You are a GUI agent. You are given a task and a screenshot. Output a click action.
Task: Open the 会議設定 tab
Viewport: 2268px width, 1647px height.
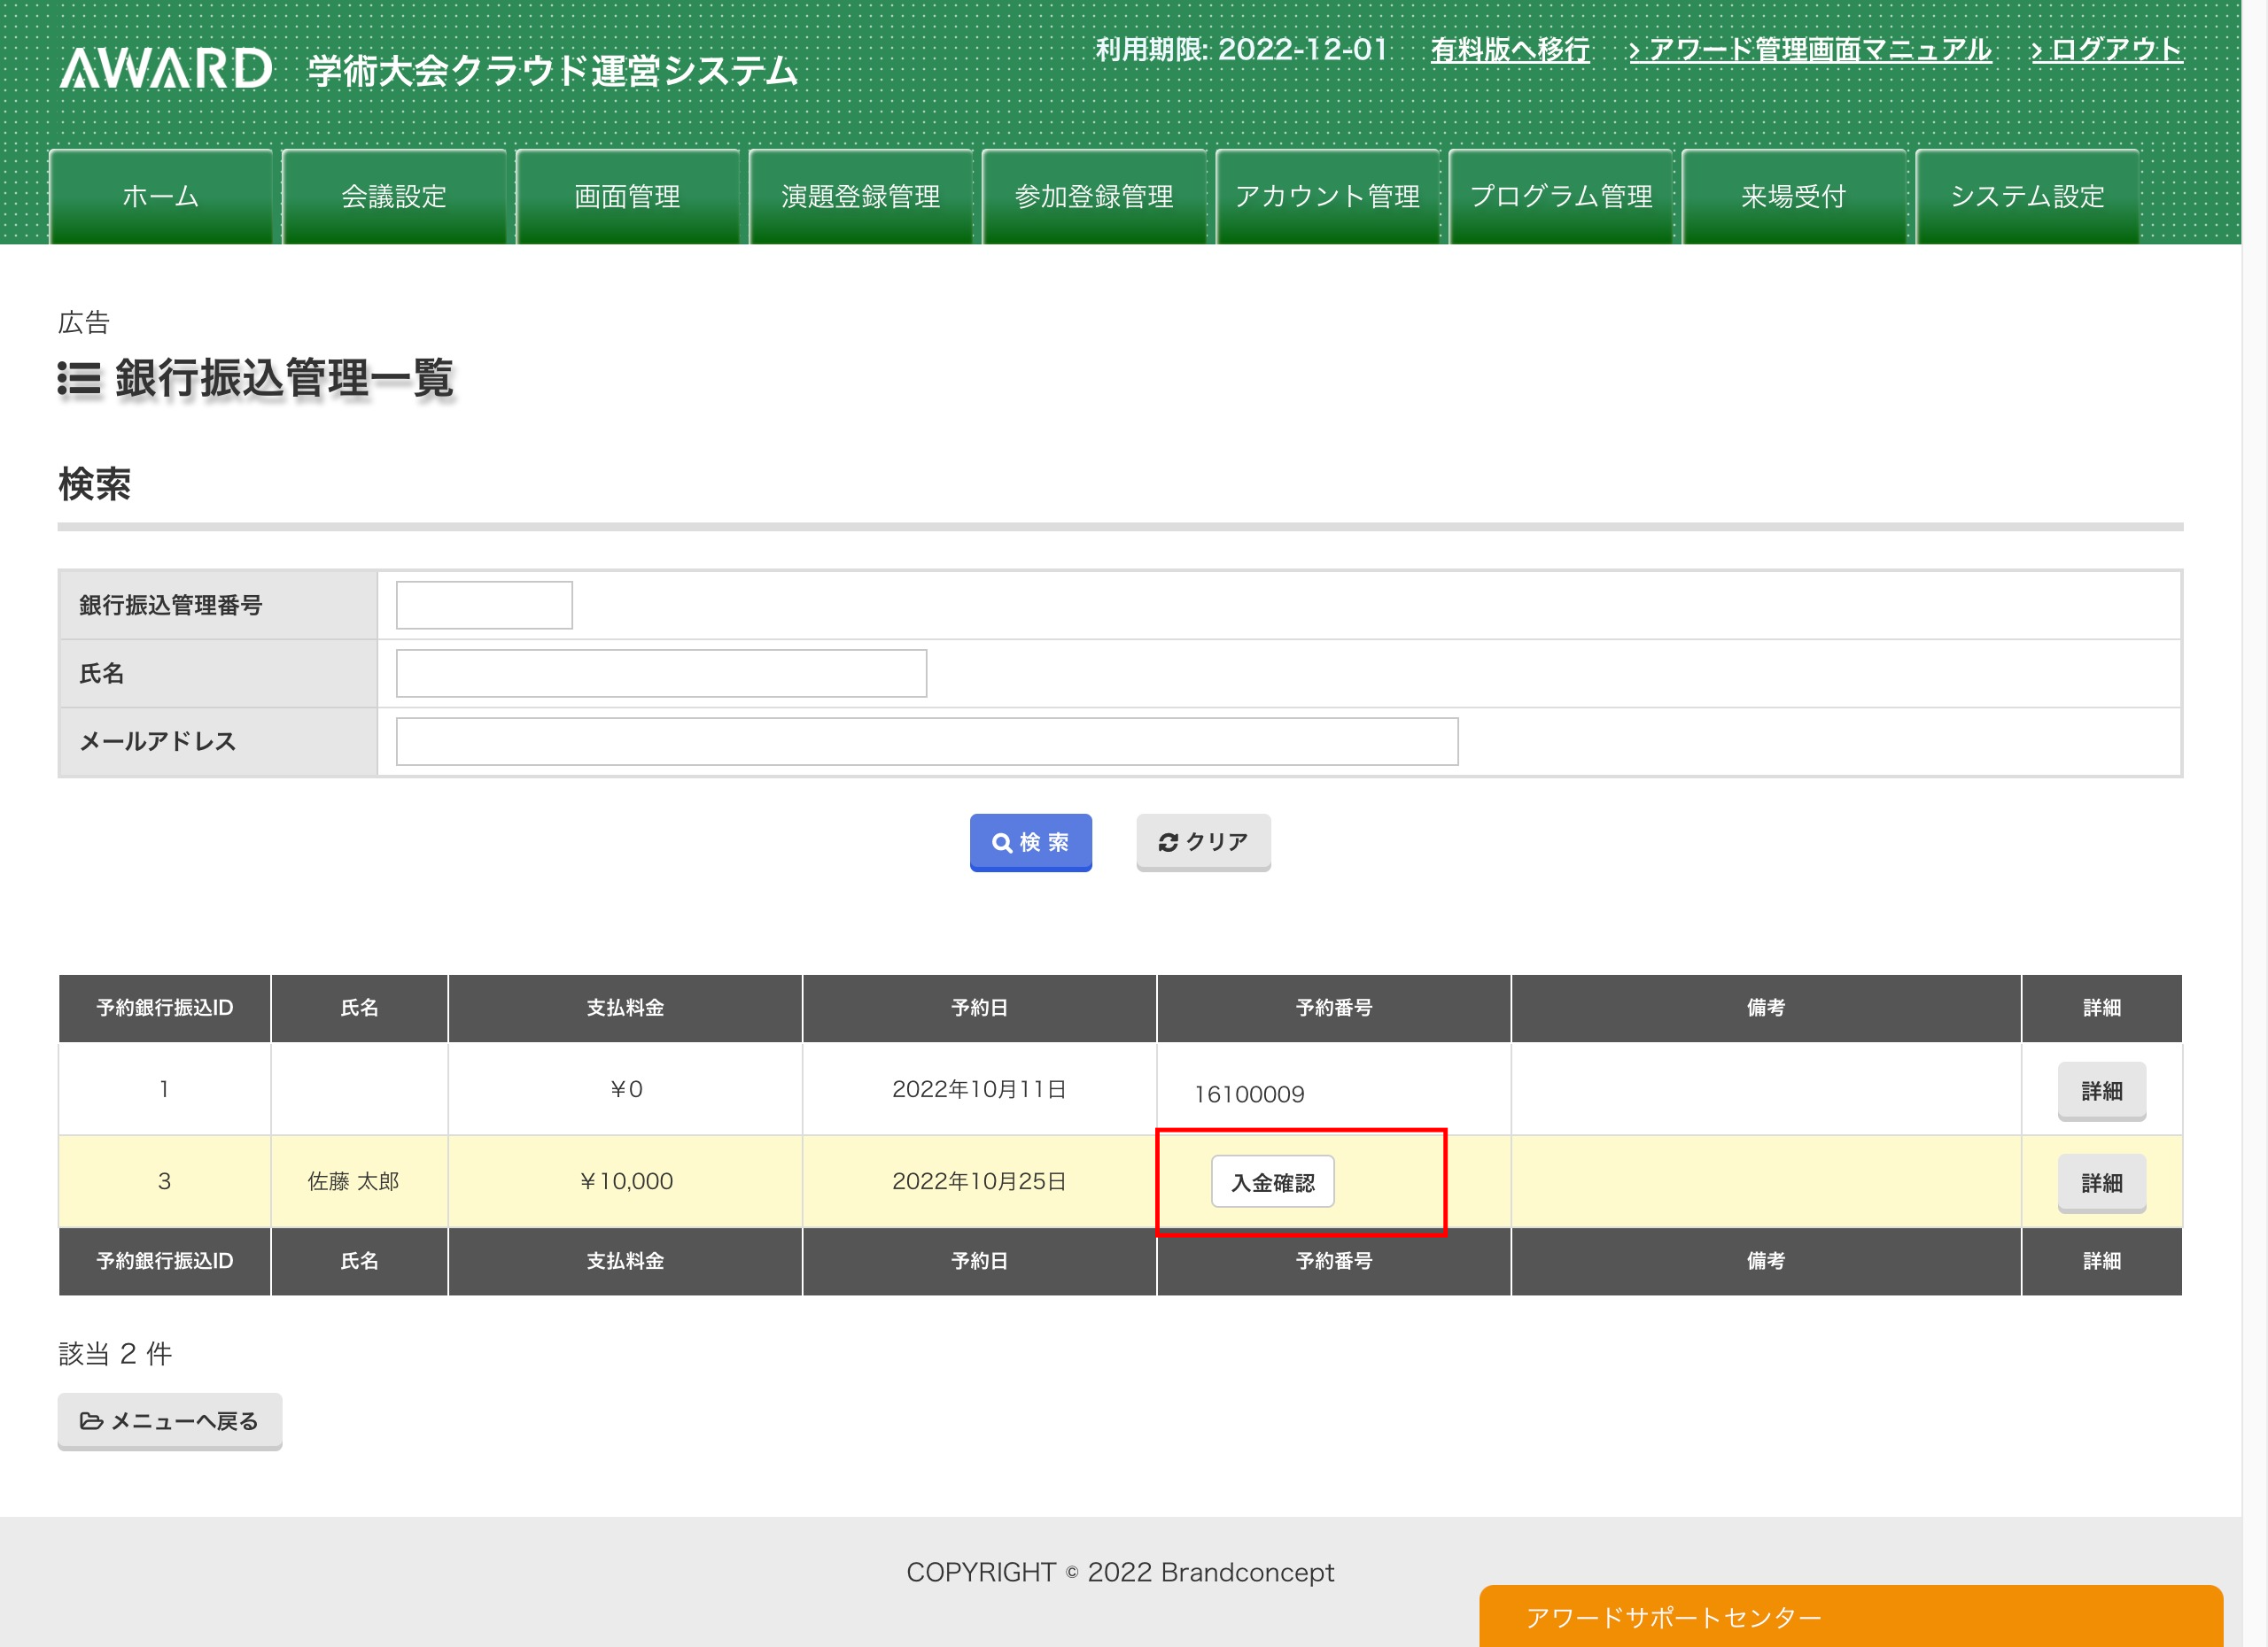[394, 197]
